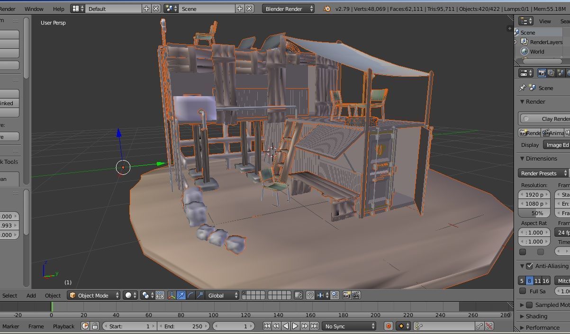
Task: Open the Render Presets dropdown
Action: tap(543, 173)
